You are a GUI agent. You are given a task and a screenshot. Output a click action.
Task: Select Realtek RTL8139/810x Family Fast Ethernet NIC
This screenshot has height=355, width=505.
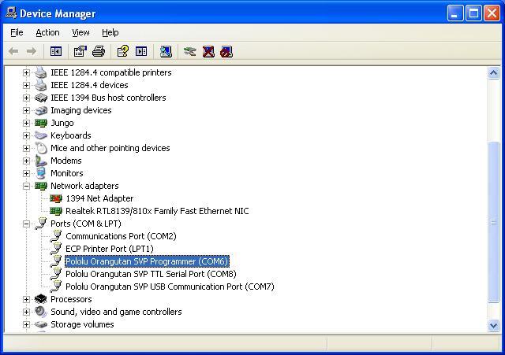click(x=156, y=211)
